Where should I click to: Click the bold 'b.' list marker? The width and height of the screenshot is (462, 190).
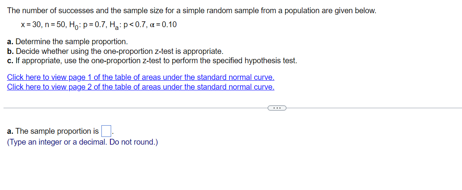click(10, 52)
